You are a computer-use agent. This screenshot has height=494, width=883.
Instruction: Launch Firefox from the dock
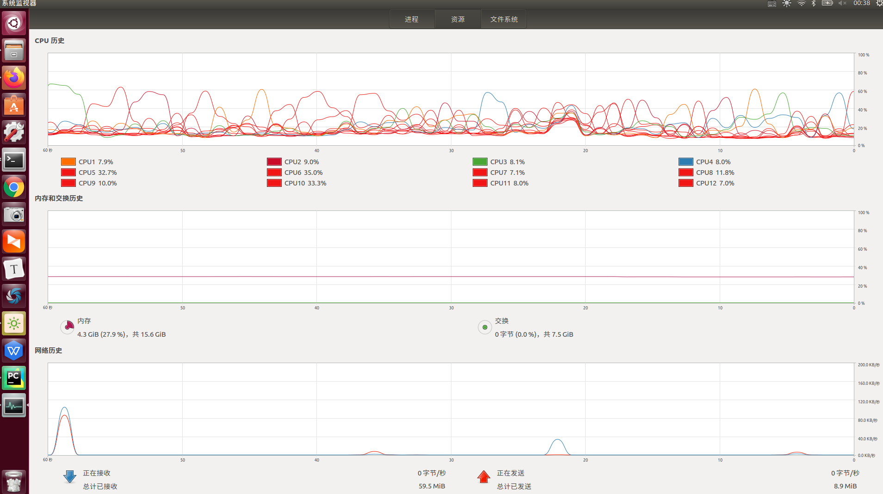click(x=14, y=78)
